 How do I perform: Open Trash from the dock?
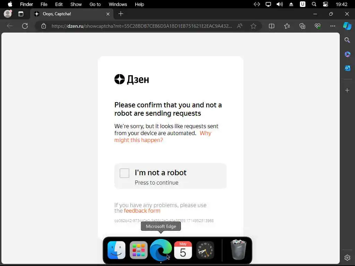(239, 250)
